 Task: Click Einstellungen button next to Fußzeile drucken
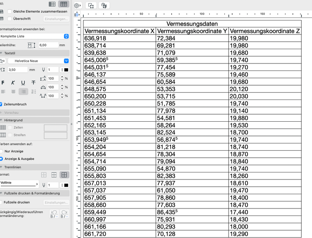(56, 202)
